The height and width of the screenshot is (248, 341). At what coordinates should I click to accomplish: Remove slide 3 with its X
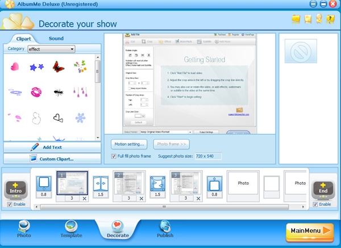[x=198, y=199]
